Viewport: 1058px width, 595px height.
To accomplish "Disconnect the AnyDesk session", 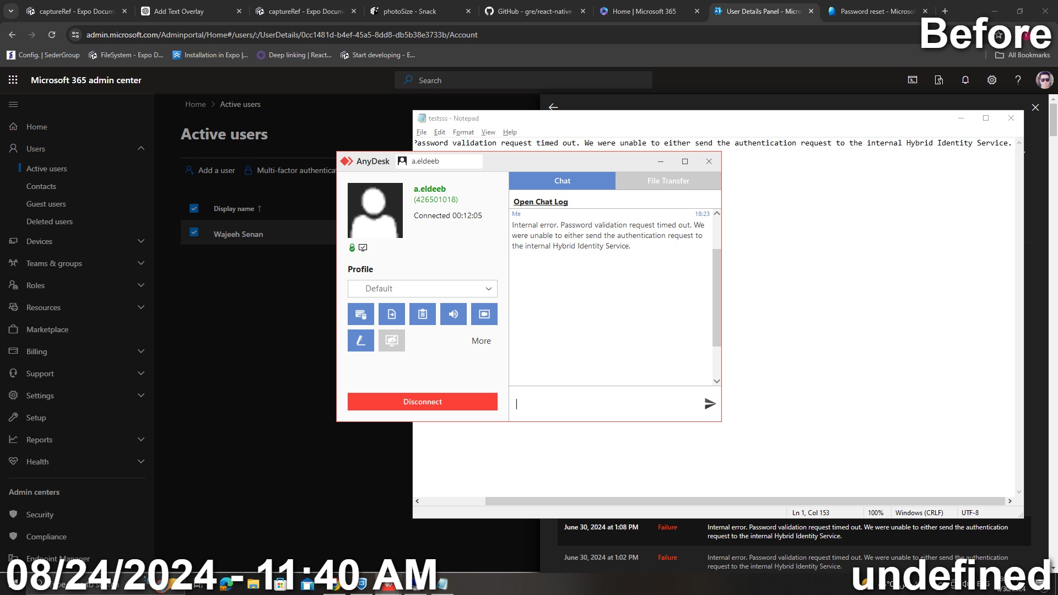I will [x=423, y=402].
